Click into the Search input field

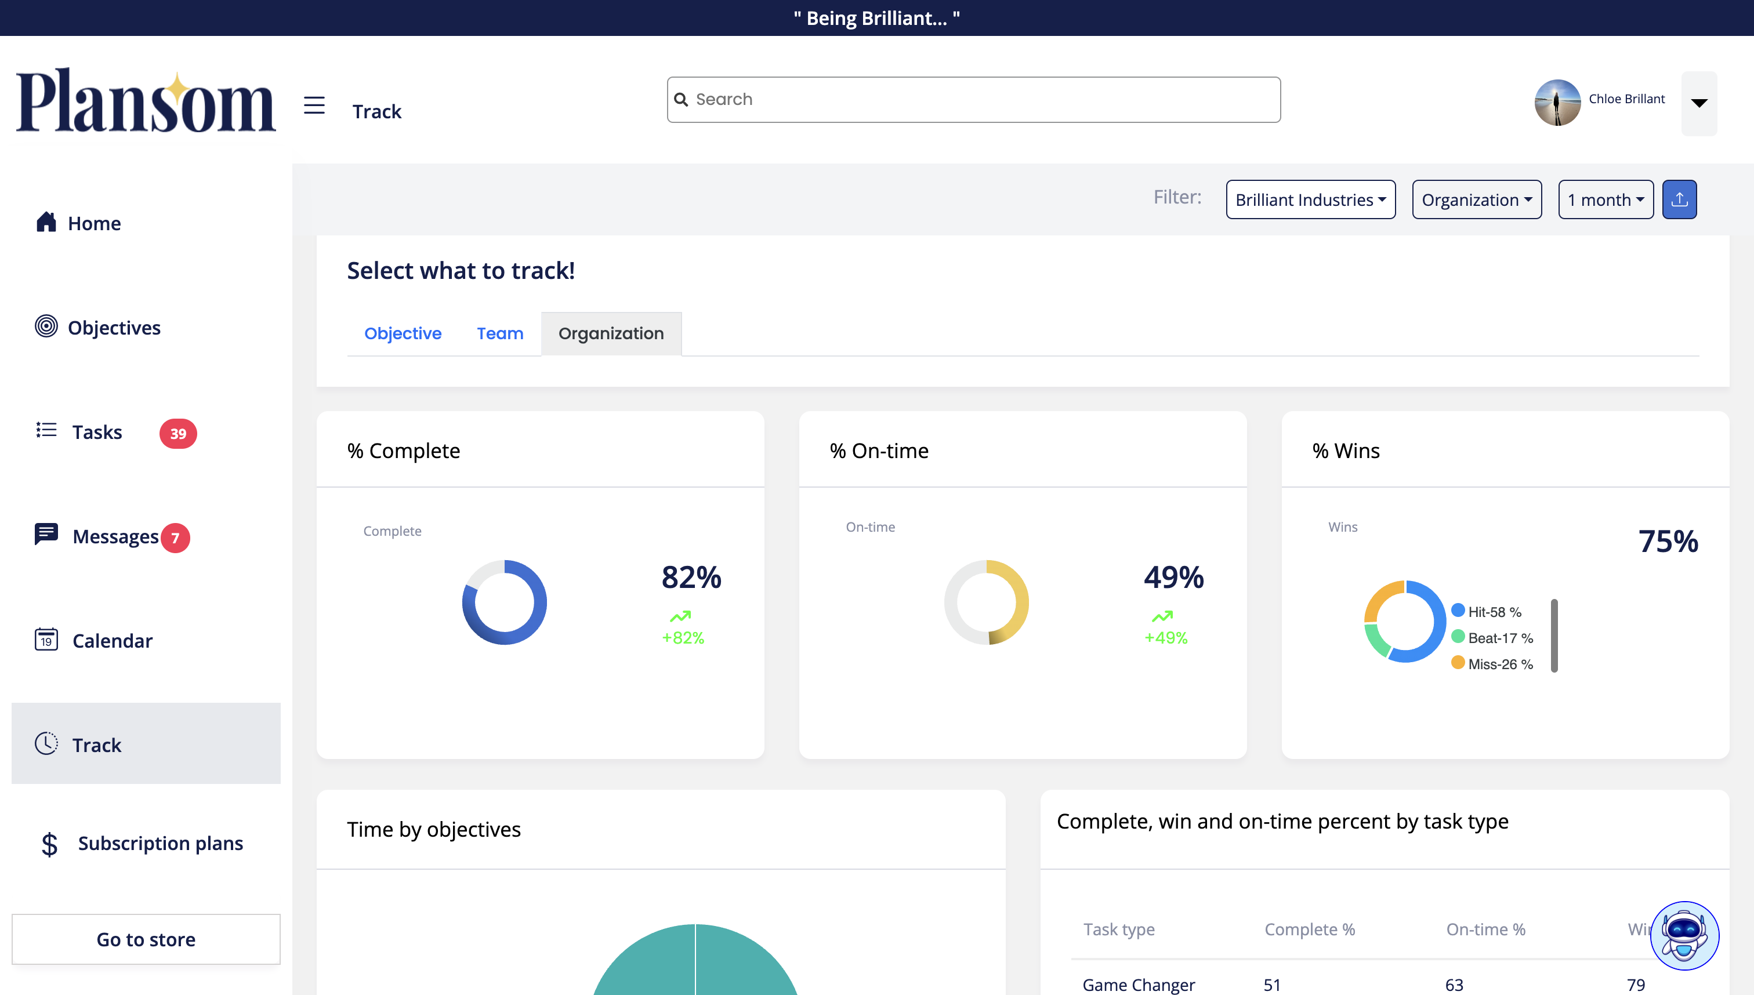click(973, 100)
